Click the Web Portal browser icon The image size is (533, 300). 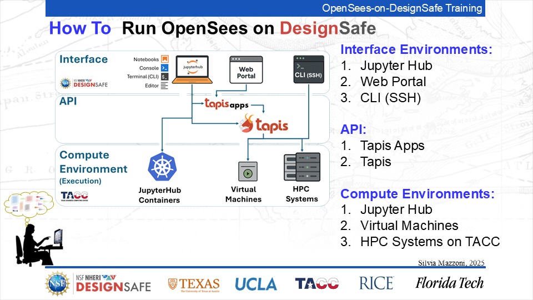point(246,69)
